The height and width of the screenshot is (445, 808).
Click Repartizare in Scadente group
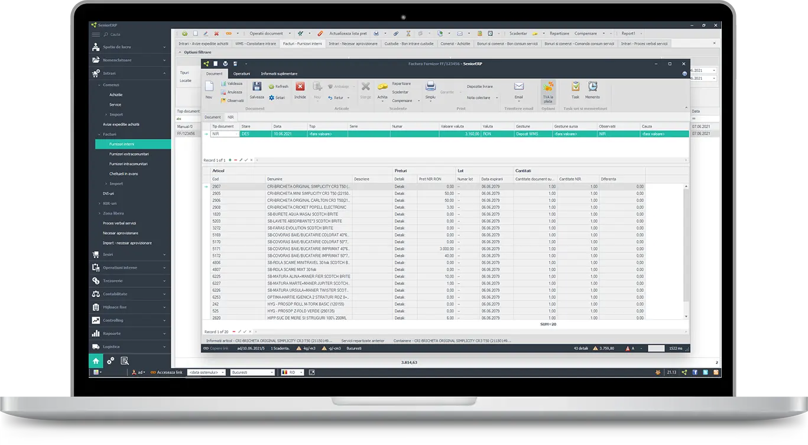(401, 84)
